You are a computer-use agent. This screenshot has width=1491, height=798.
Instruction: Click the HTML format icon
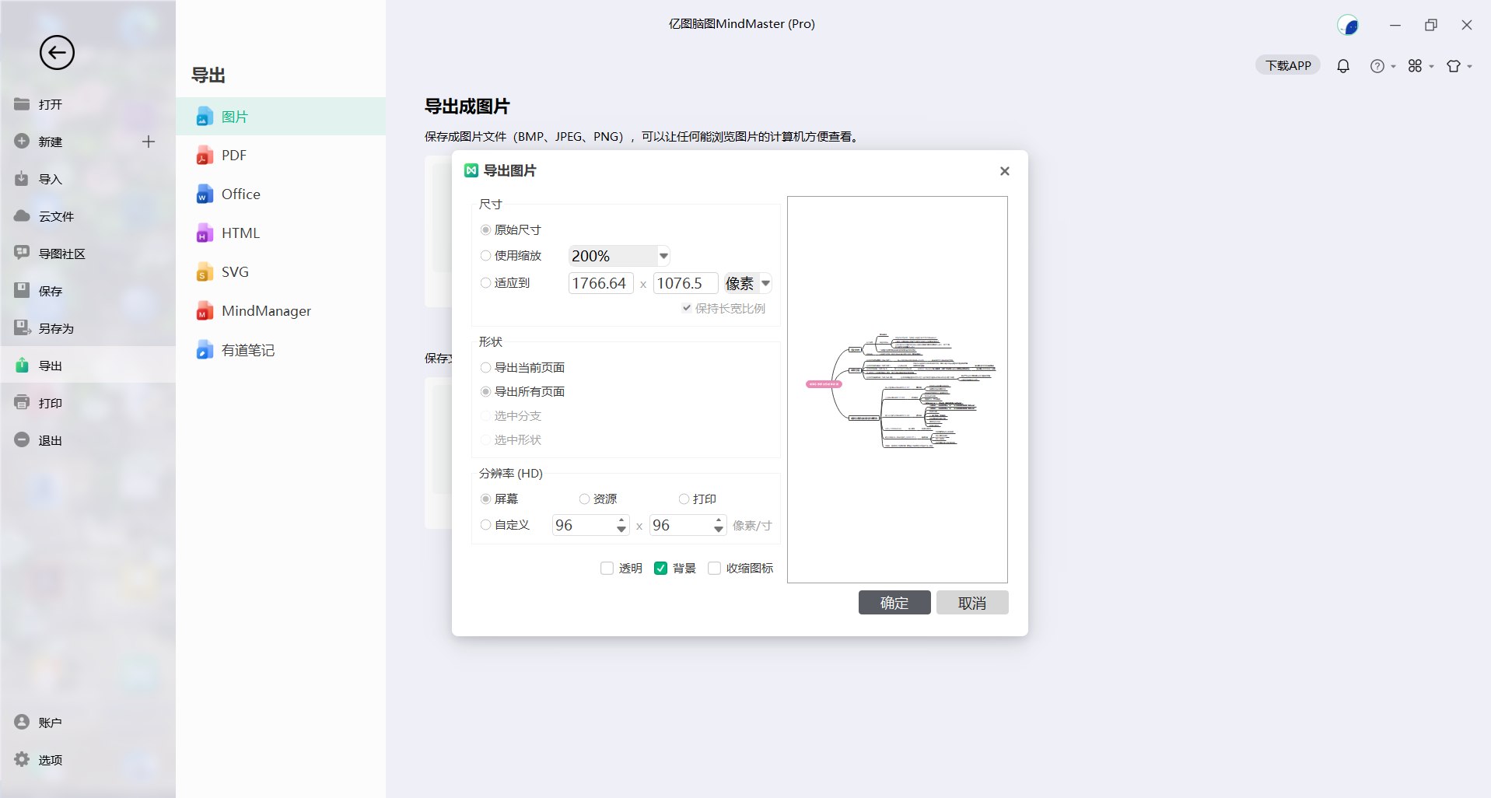pos(205,233)
